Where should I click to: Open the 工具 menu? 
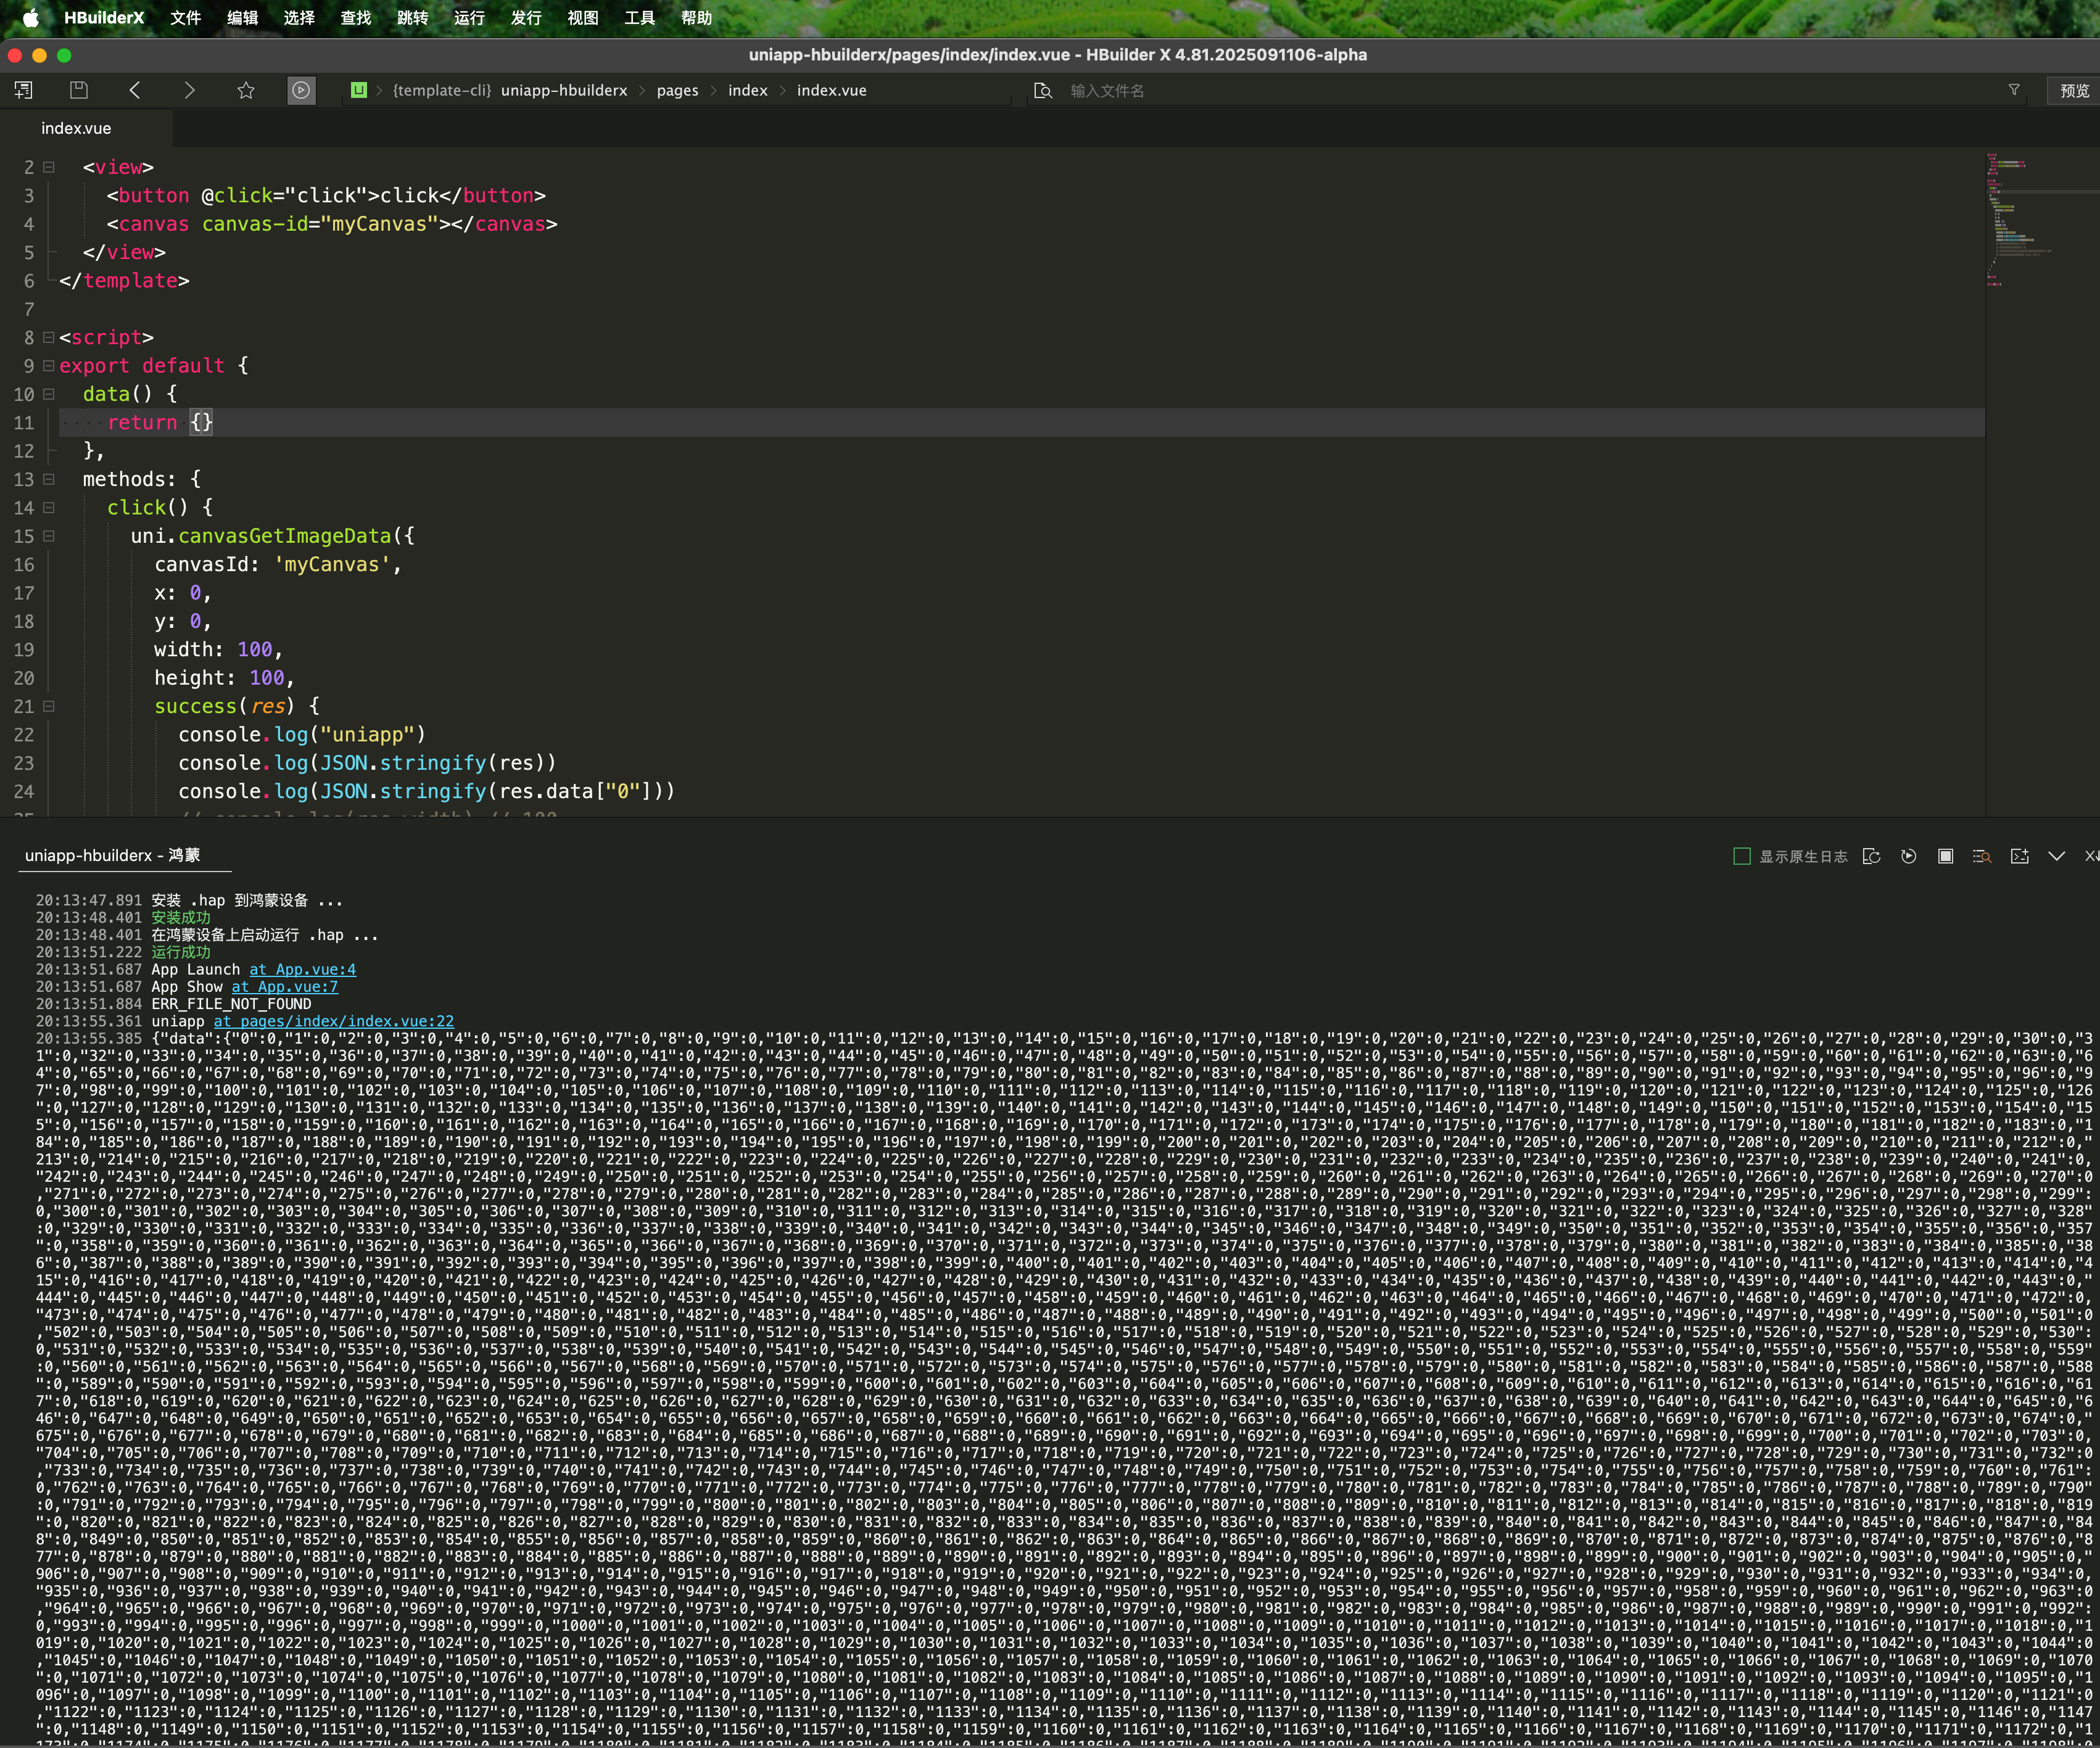[639, 18]
